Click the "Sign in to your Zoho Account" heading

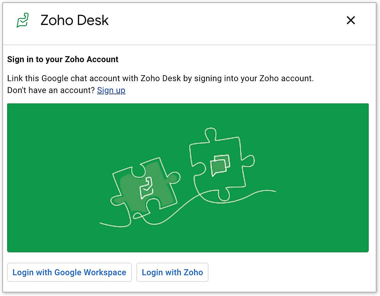pyautogui.click(x=63, y=59)
